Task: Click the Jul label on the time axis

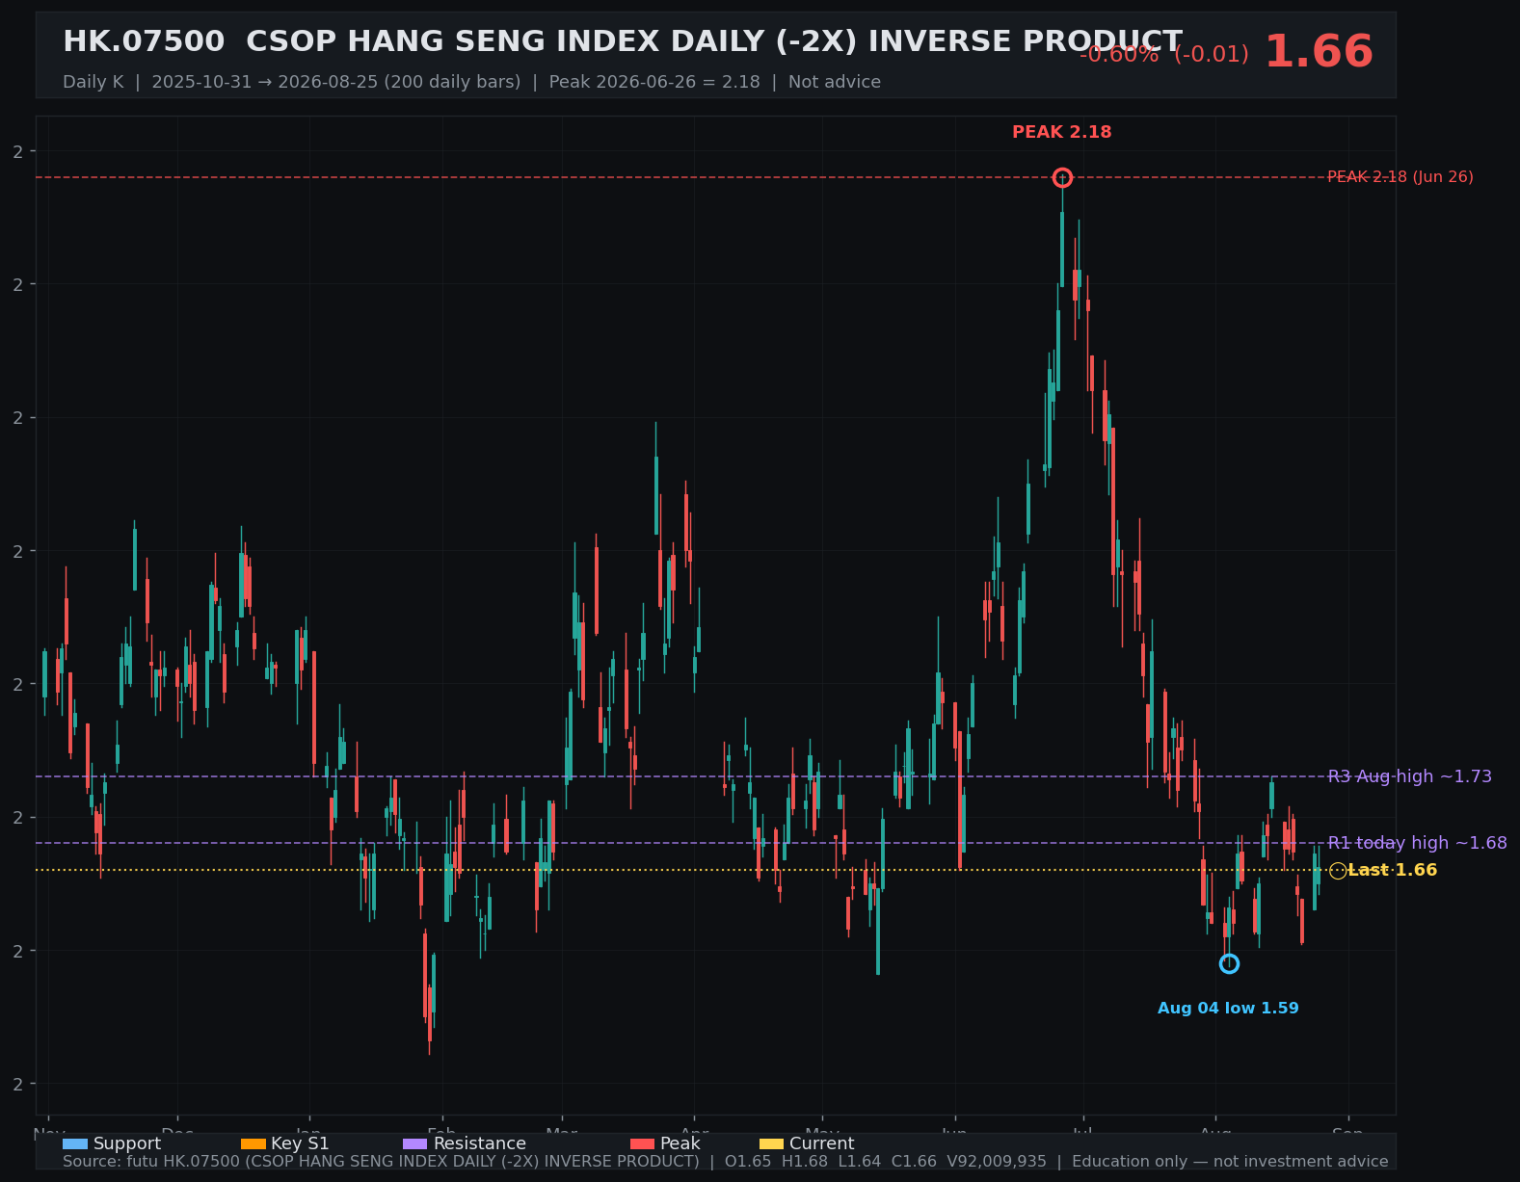Action: pyautogui.click(x=1083, y=1133)
